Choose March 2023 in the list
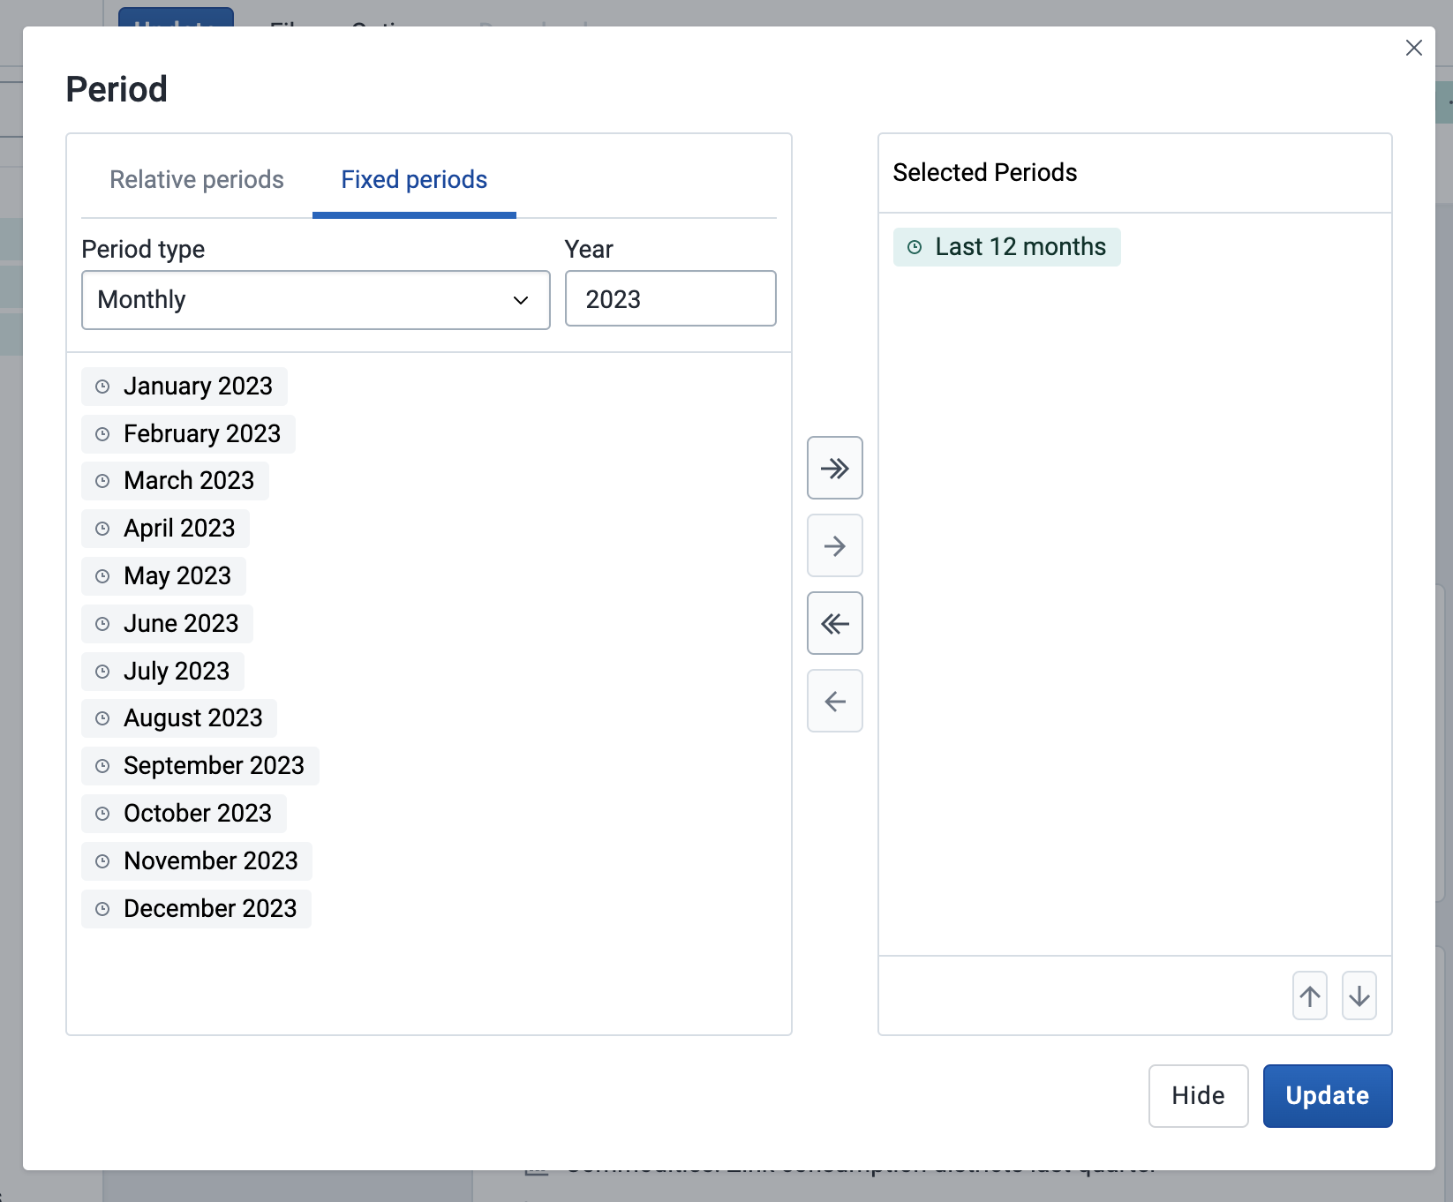The image size is (1453, 1202). point(176,481)
